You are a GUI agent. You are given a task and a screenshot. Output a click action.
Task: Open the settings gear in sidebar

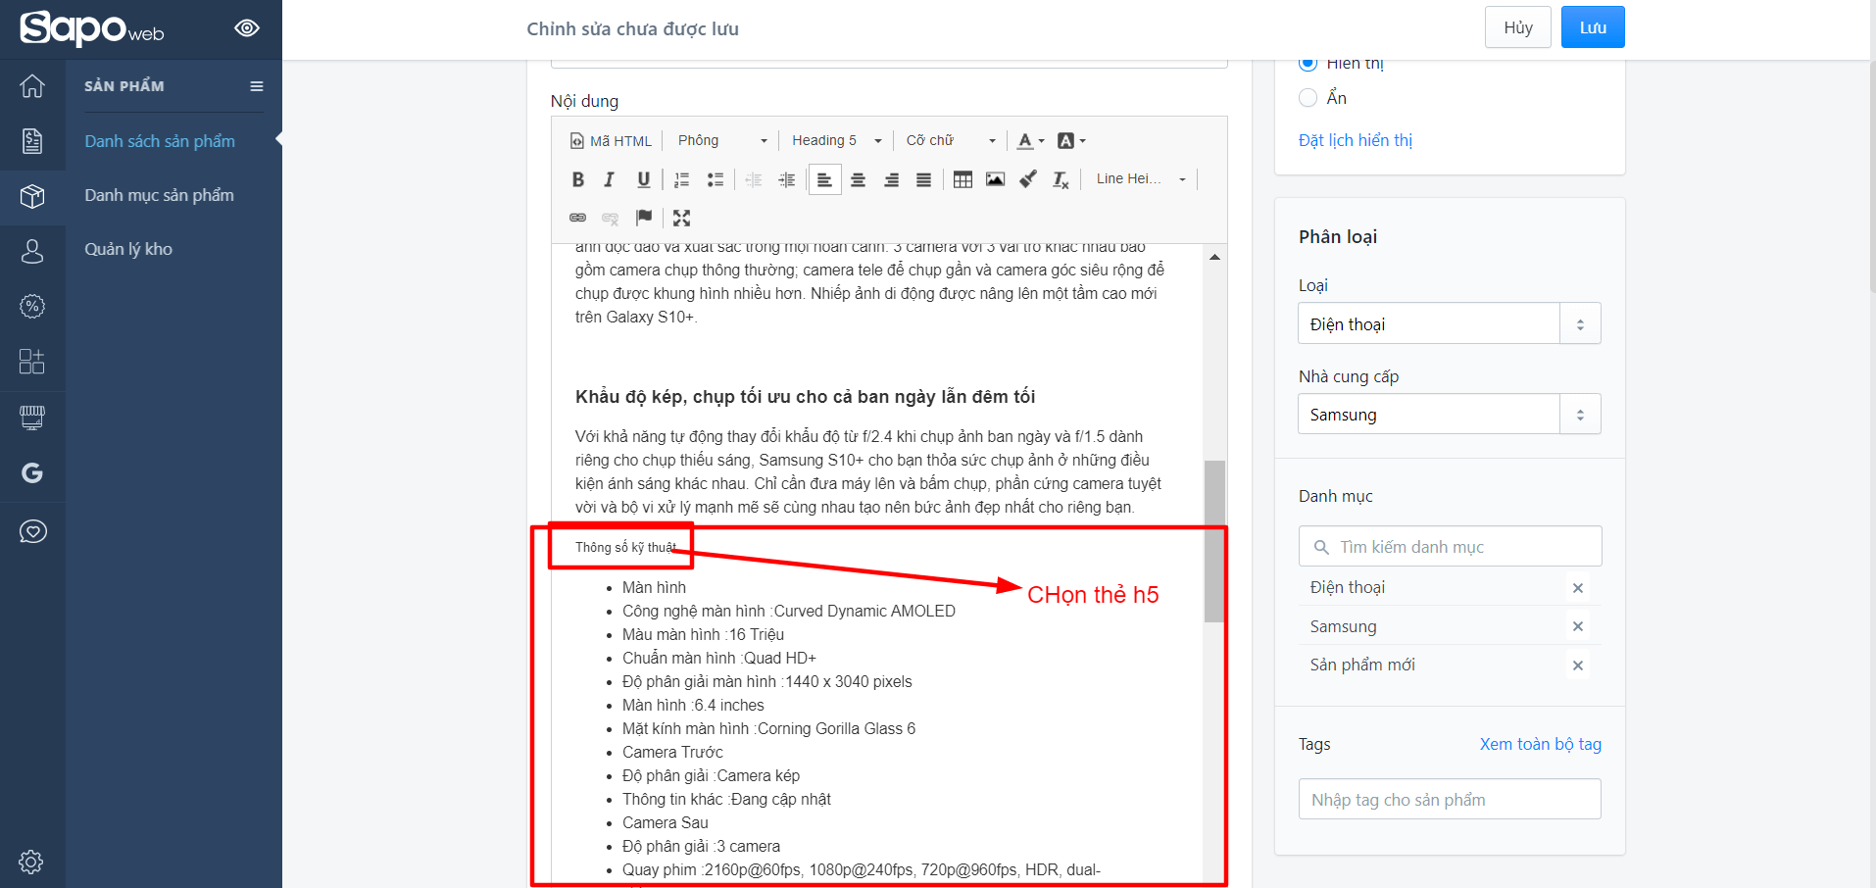(31, 862)
